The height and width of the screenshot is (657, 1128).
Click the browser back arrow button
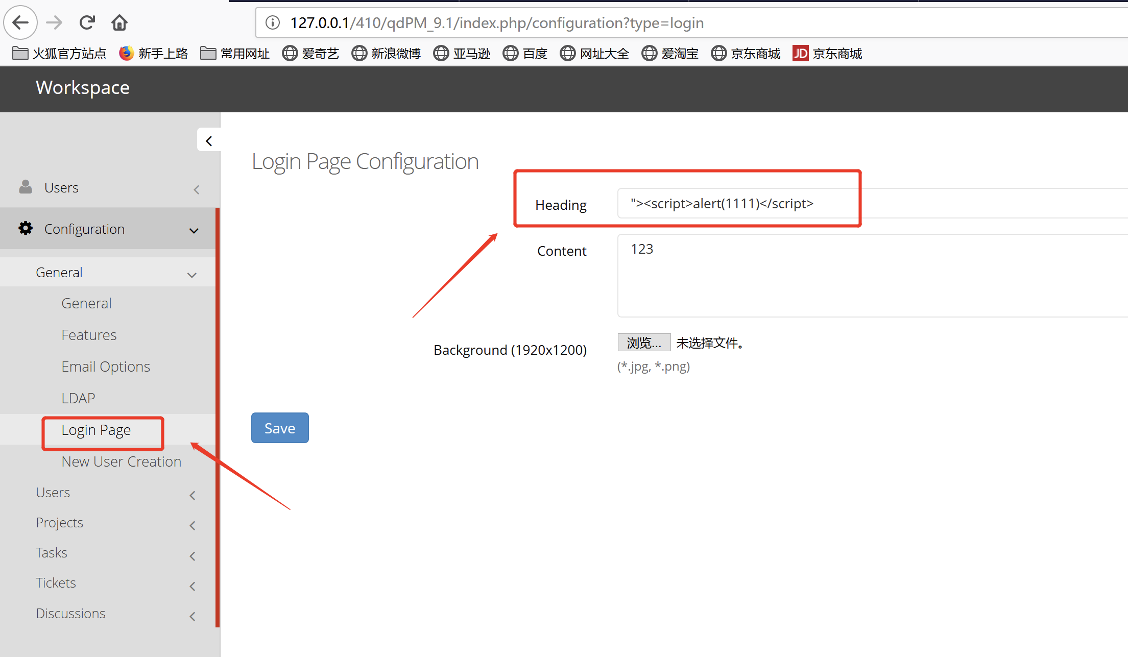tap(20, 22)
